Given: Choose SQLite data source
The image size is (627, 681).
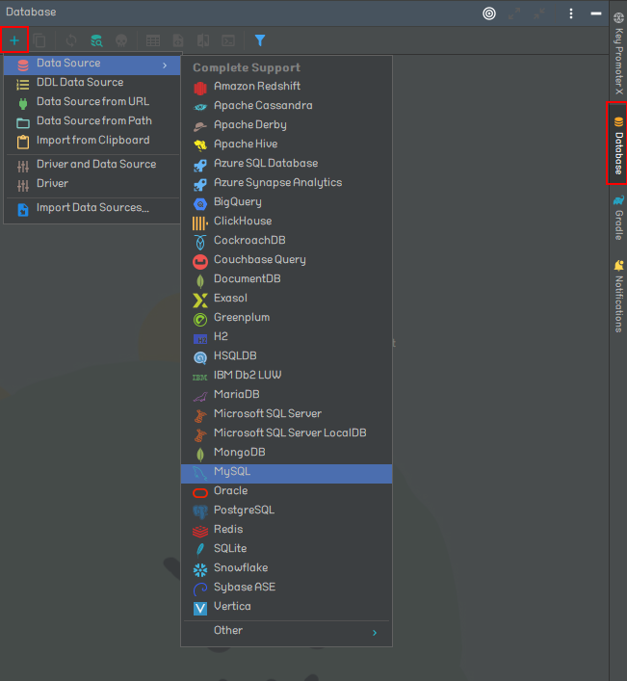Looking at the screenshot, I should [287, 549].
